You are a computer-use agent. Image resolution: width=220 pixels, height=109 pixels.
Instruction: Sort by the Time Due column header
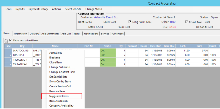click(169, 46)
